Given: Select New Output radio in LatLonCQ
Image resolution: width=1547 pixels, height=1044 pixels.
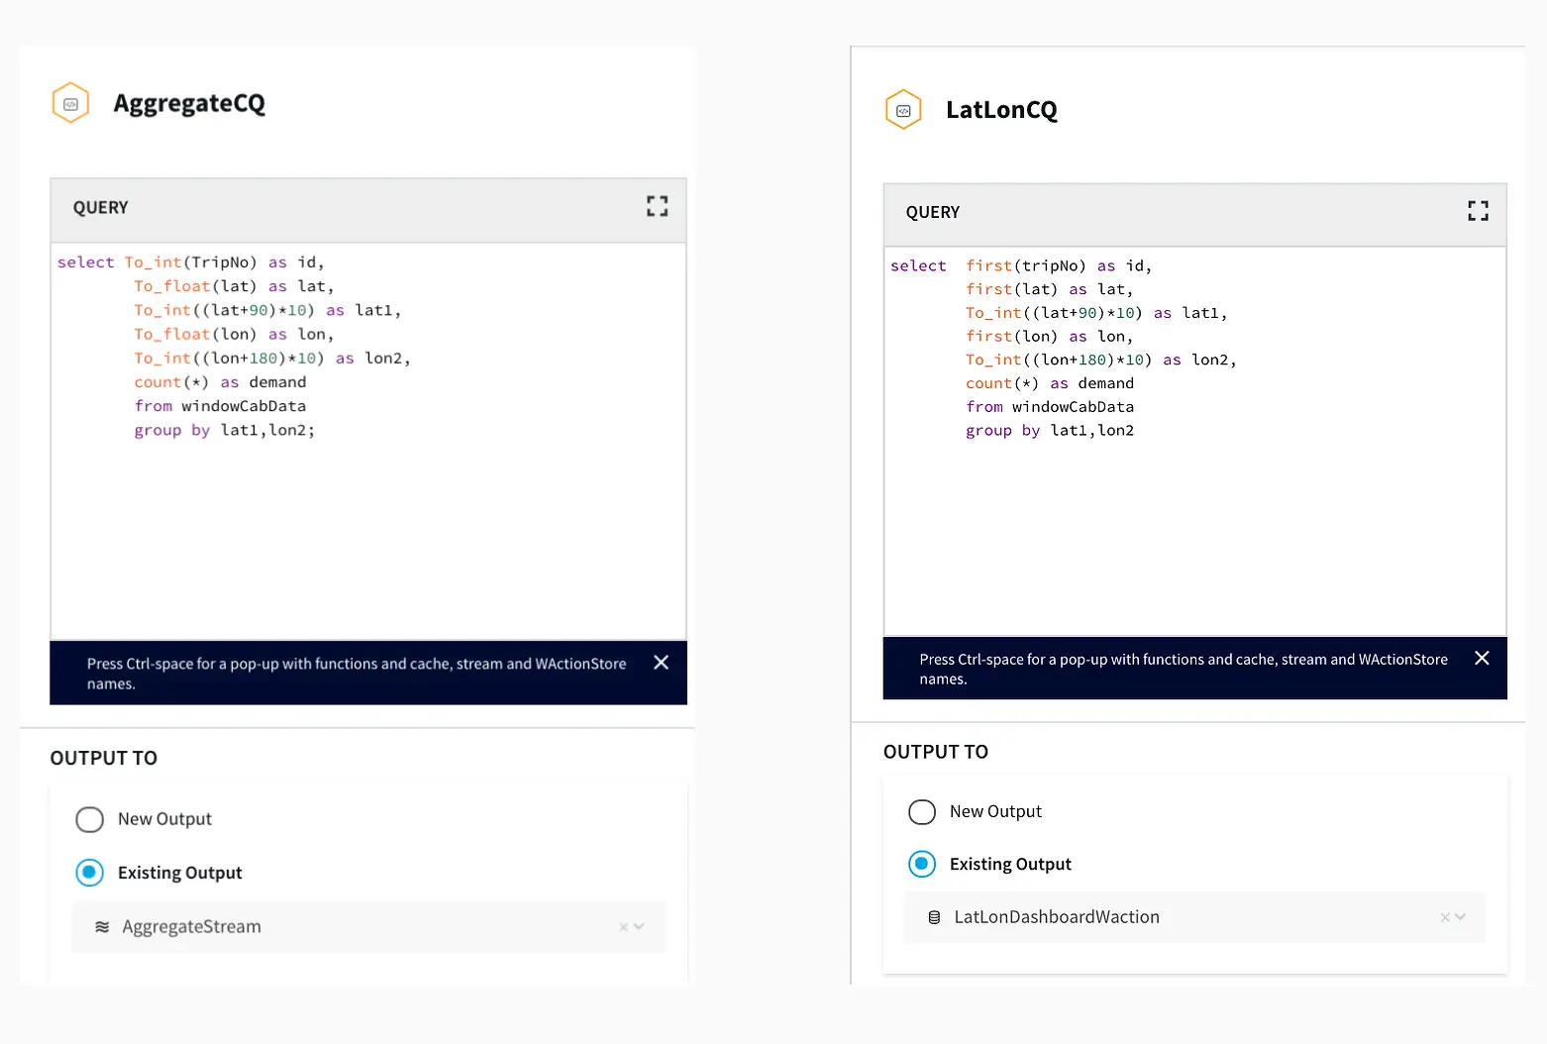Looking at the screenshot, I should [x=922, y=812].
